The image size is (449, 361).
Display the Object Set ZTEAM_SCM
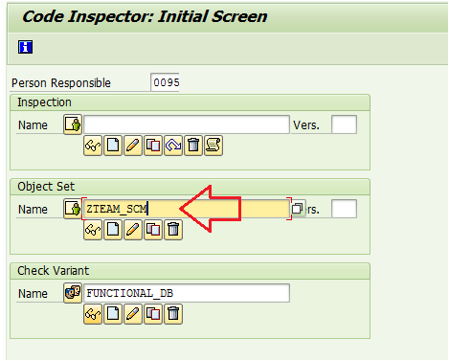click(93, 230)
